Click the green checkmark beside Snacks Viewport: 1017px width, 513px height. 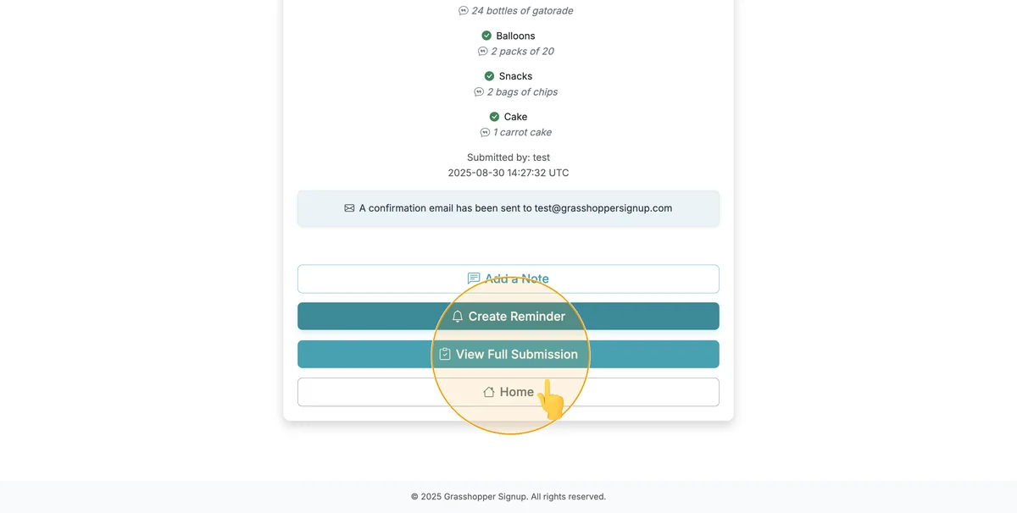[489, 76]
